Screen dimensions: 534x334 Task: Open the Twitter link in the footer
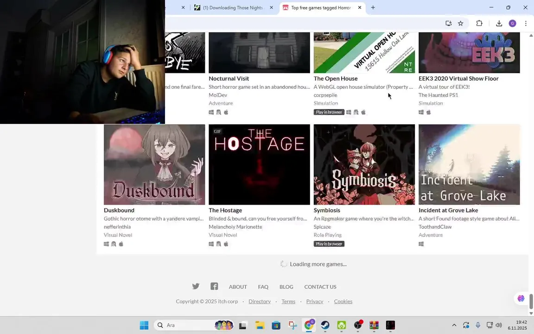pyautogui.click(x=196, y=286)
